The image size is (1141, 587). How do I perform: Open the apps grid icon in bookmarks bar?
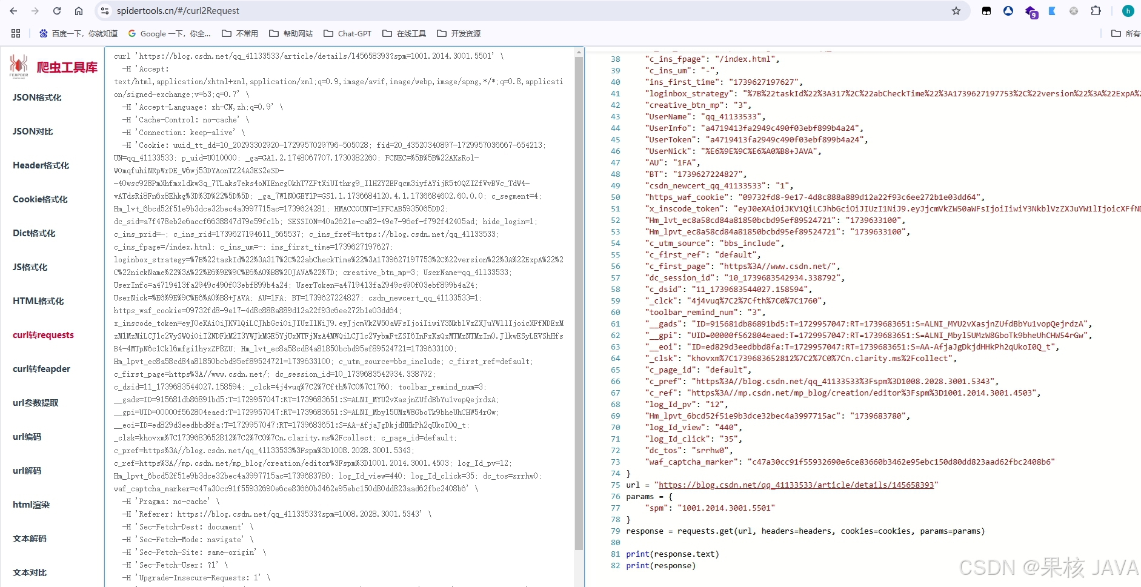(x=16, y=33)
